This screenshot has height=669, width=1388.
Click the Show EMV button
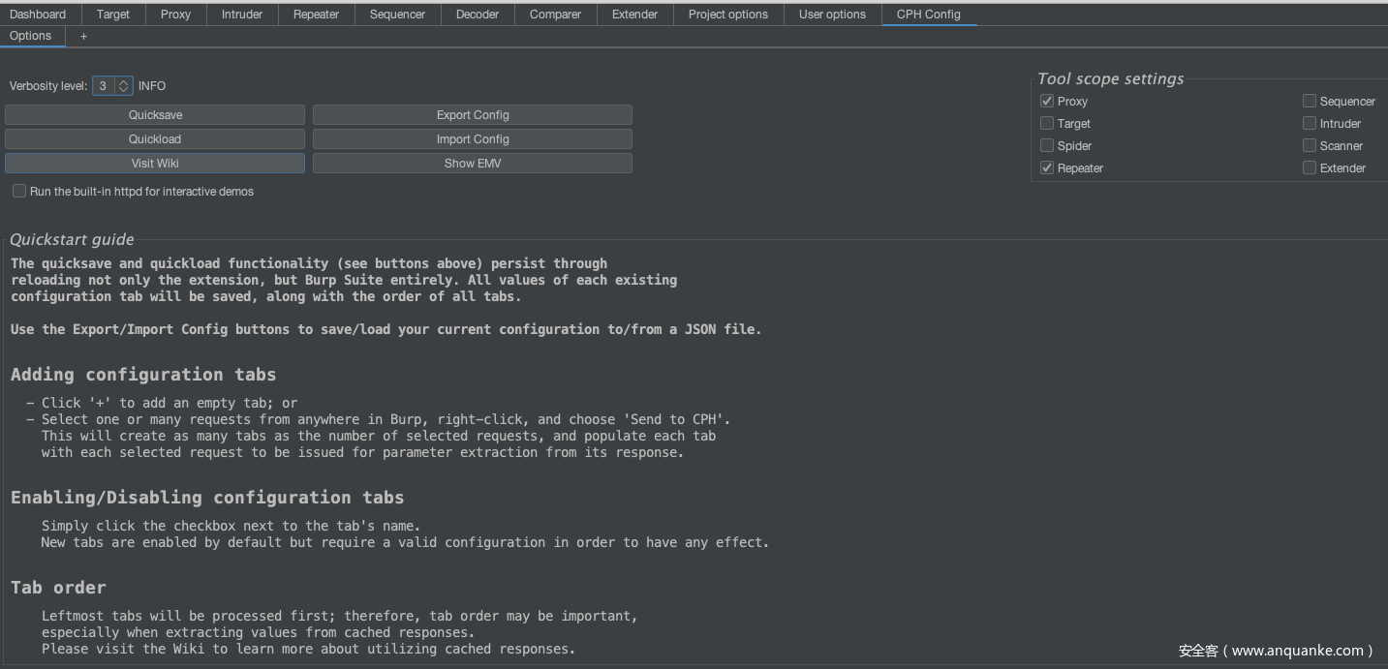coord(473,164)
